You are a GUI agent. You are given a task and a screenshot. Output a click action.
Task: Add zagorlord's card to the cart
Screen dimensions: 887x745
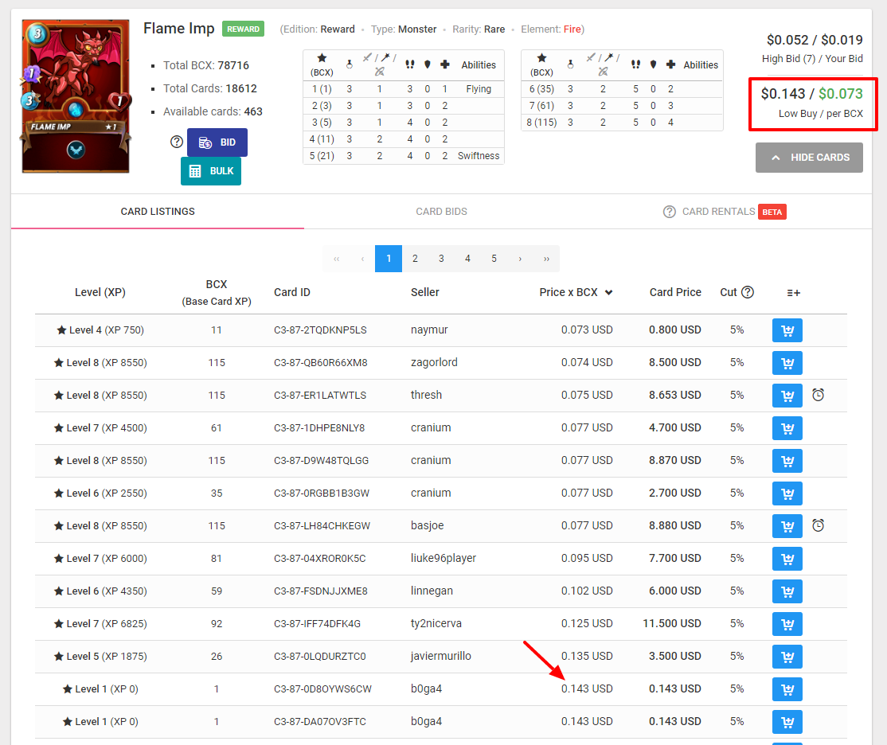787,363
